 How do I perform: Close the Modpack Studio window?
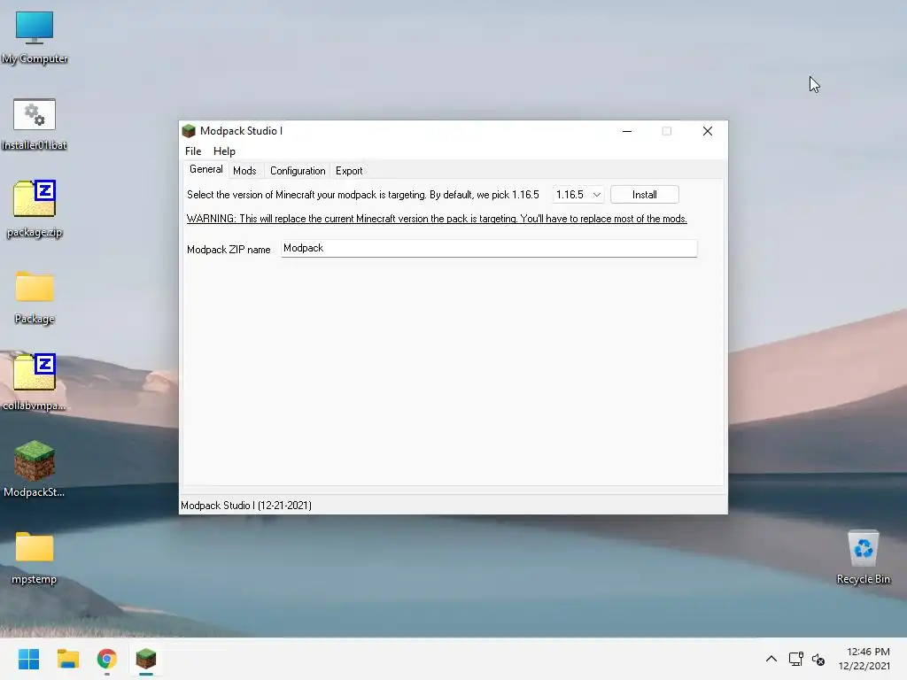[708, 131]
